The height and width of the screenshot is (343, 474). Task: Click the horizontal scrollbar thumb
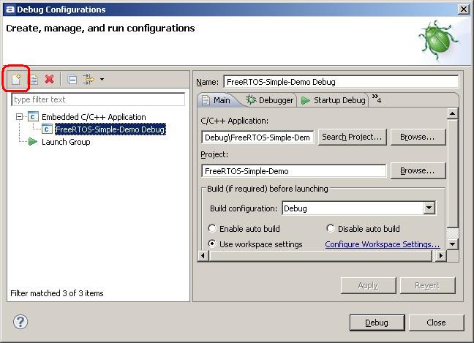pos(320,256)
